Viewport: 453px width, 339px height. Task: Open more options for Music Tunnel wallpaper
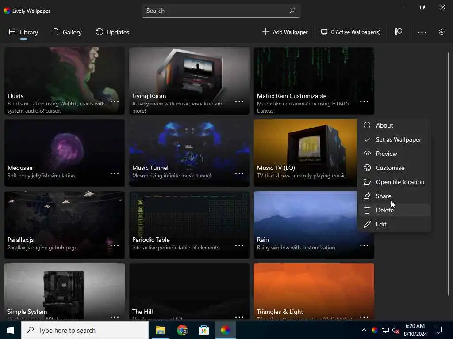pos(239,173)
